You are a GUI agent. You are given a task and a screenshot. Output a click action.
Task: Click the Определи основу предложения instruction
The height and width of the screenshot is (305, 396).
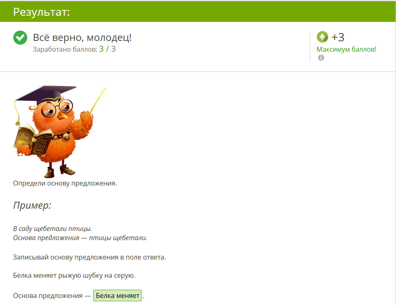tap(65, 183)
